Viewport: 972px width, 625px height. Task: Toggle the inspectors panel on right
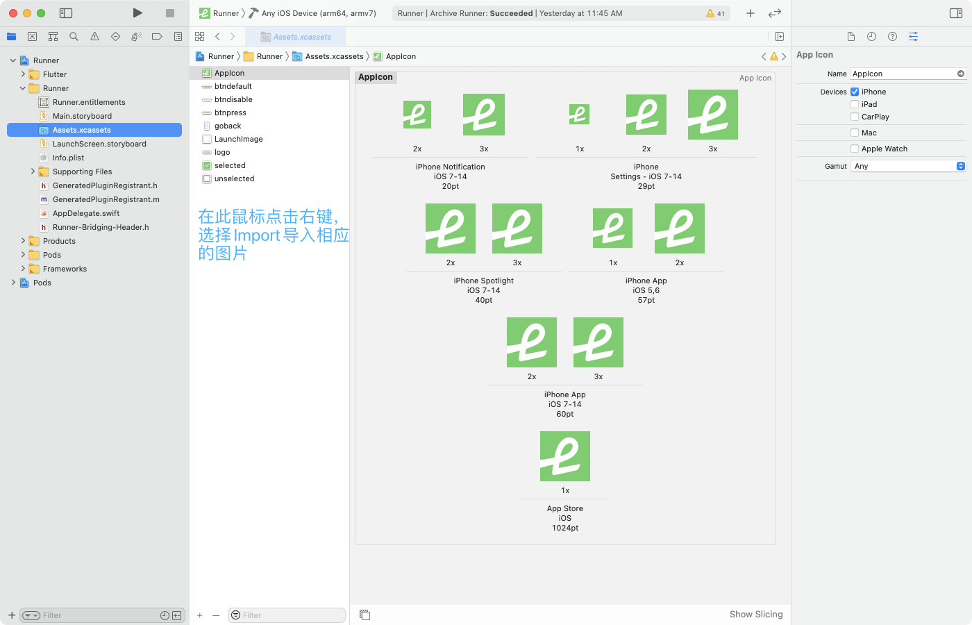tap(956, 13)
